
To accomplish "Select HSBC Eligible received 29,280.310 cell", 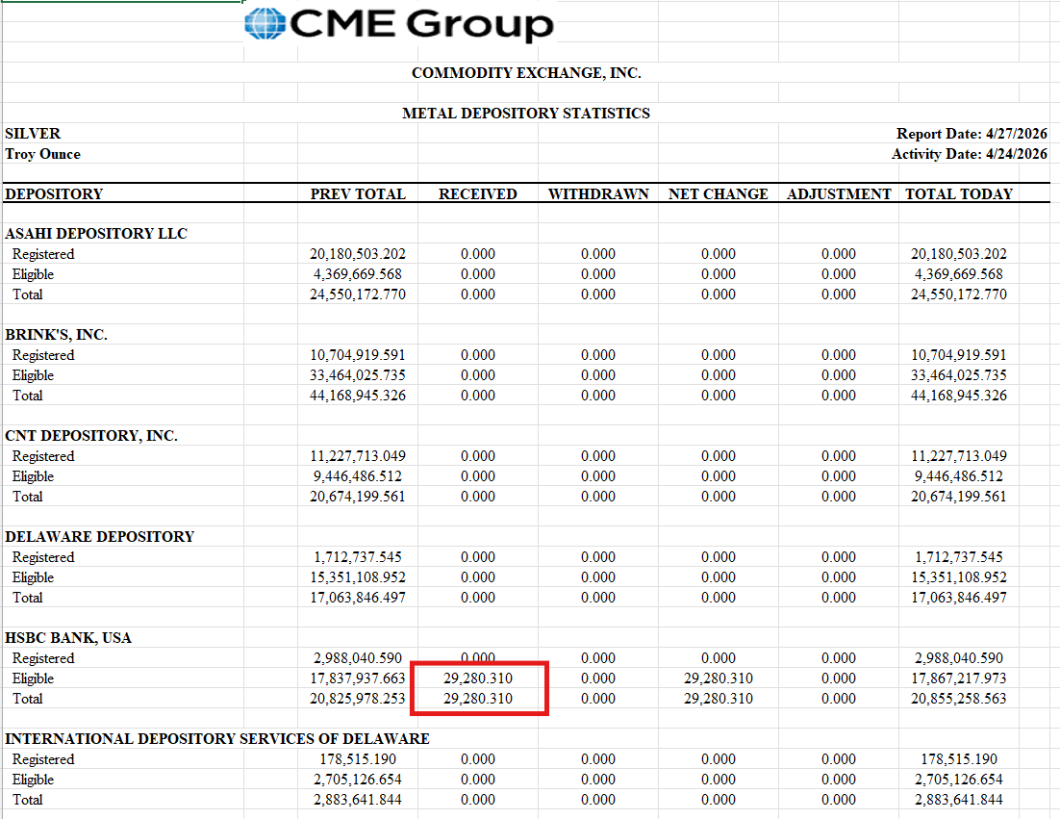I will [x=478, y=678].
